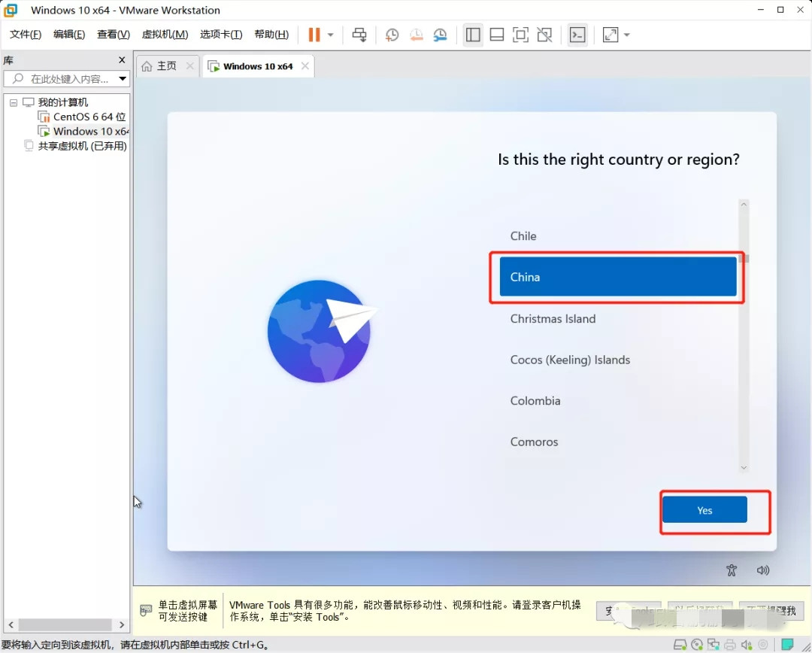Toggle the thumbnail bar view button

pos(496,35)
